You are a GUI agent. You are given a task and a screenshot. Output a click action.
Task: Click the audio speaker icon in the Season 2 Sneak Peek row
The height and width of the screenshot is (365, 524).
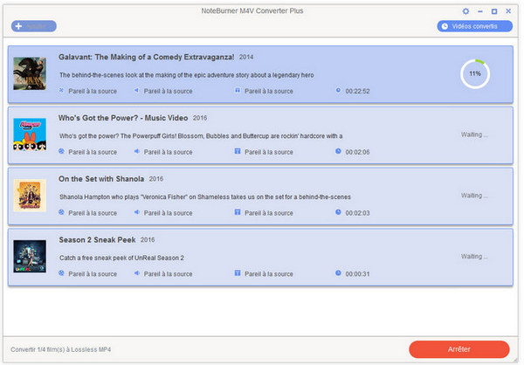tap(137, 273)
